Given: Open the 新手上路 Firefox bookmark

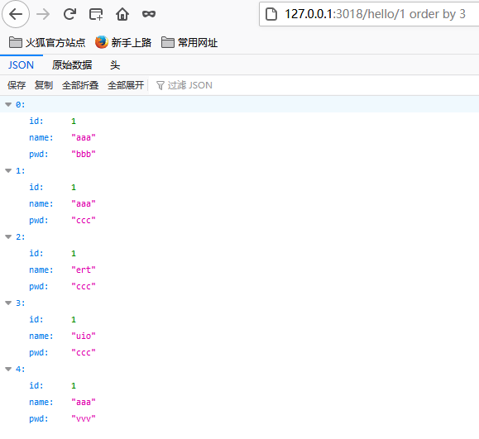Looking at the screenshot, I should (x=123, y=42).
